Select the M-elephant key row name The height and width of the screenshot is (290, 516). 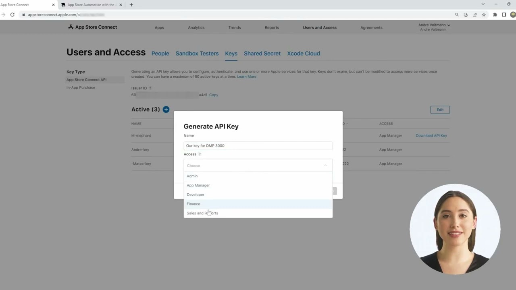(141, 136)
